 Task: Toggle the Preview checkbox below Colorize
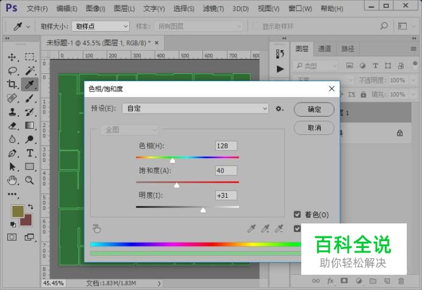click(297, 228)
